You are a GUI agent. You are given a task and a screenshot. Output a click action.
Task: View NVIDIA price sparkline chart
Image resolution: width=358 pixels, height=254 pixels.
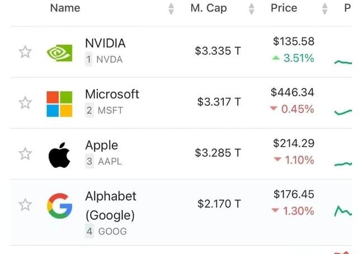pos(343,62)
